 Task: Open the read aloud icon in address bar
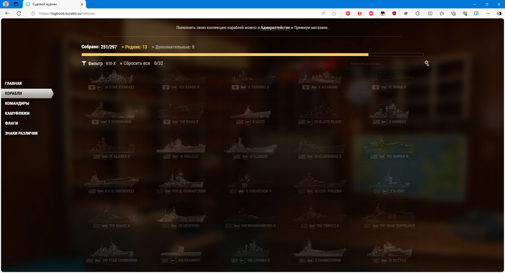click(x=324, y=13)
